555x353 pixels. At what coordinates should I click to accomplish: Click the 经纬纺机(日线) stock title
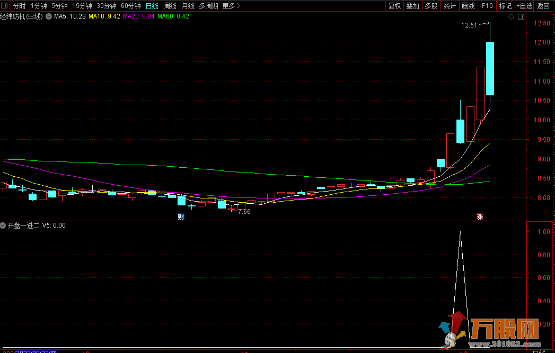[x=21, y=16]
